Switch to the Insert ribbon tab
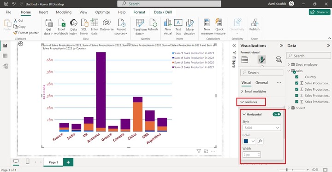Viewport: 332px width, 172px height. tap(43, 12)
